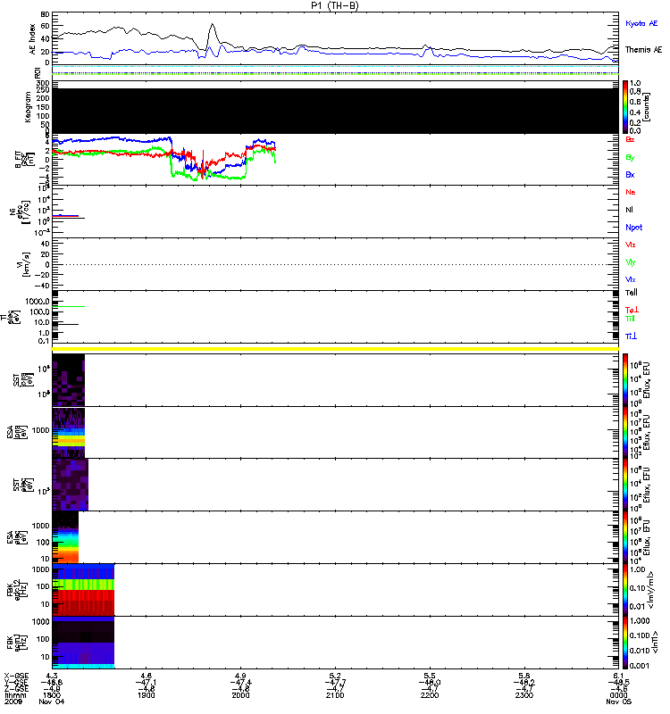Click the blue Bx legend label
Image resolution: width=670 pixels, height=714 pixels.
630,175
